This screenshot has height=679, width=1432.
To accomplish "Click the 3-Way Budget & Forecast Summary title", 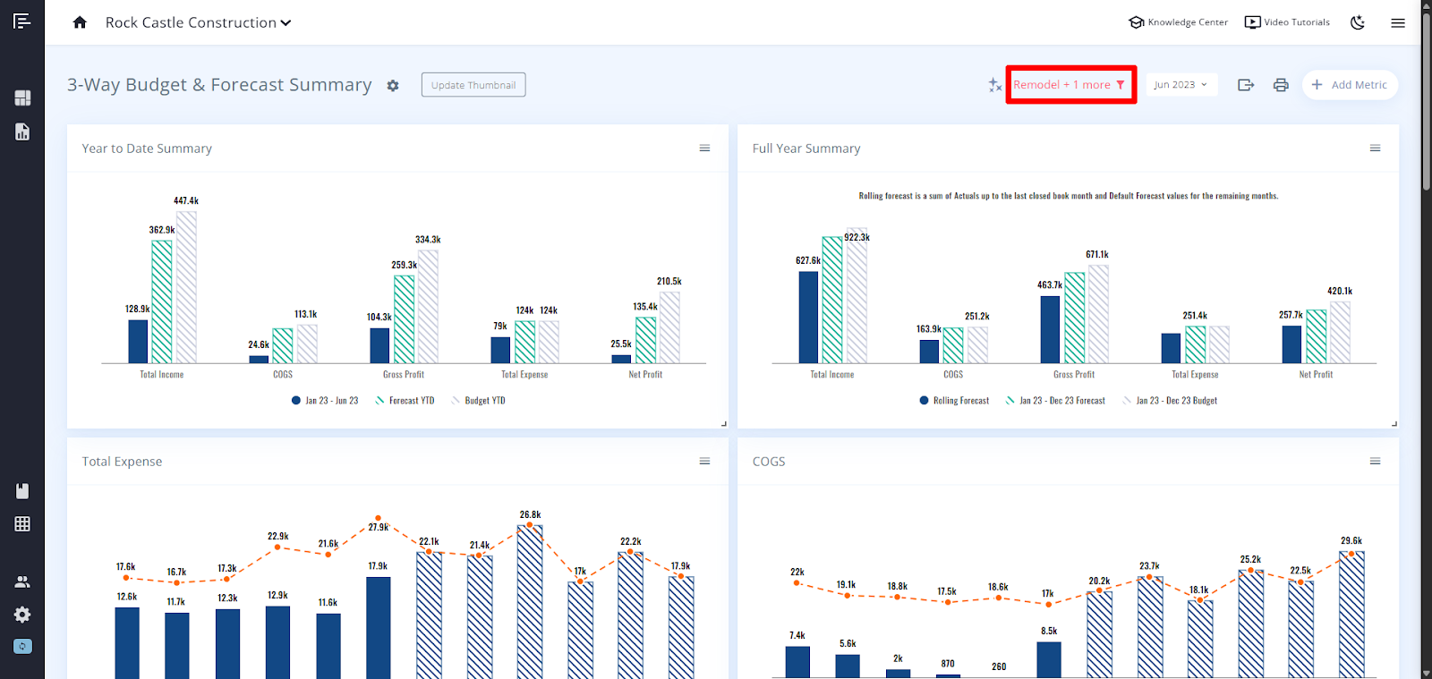I will pos(219,85).
